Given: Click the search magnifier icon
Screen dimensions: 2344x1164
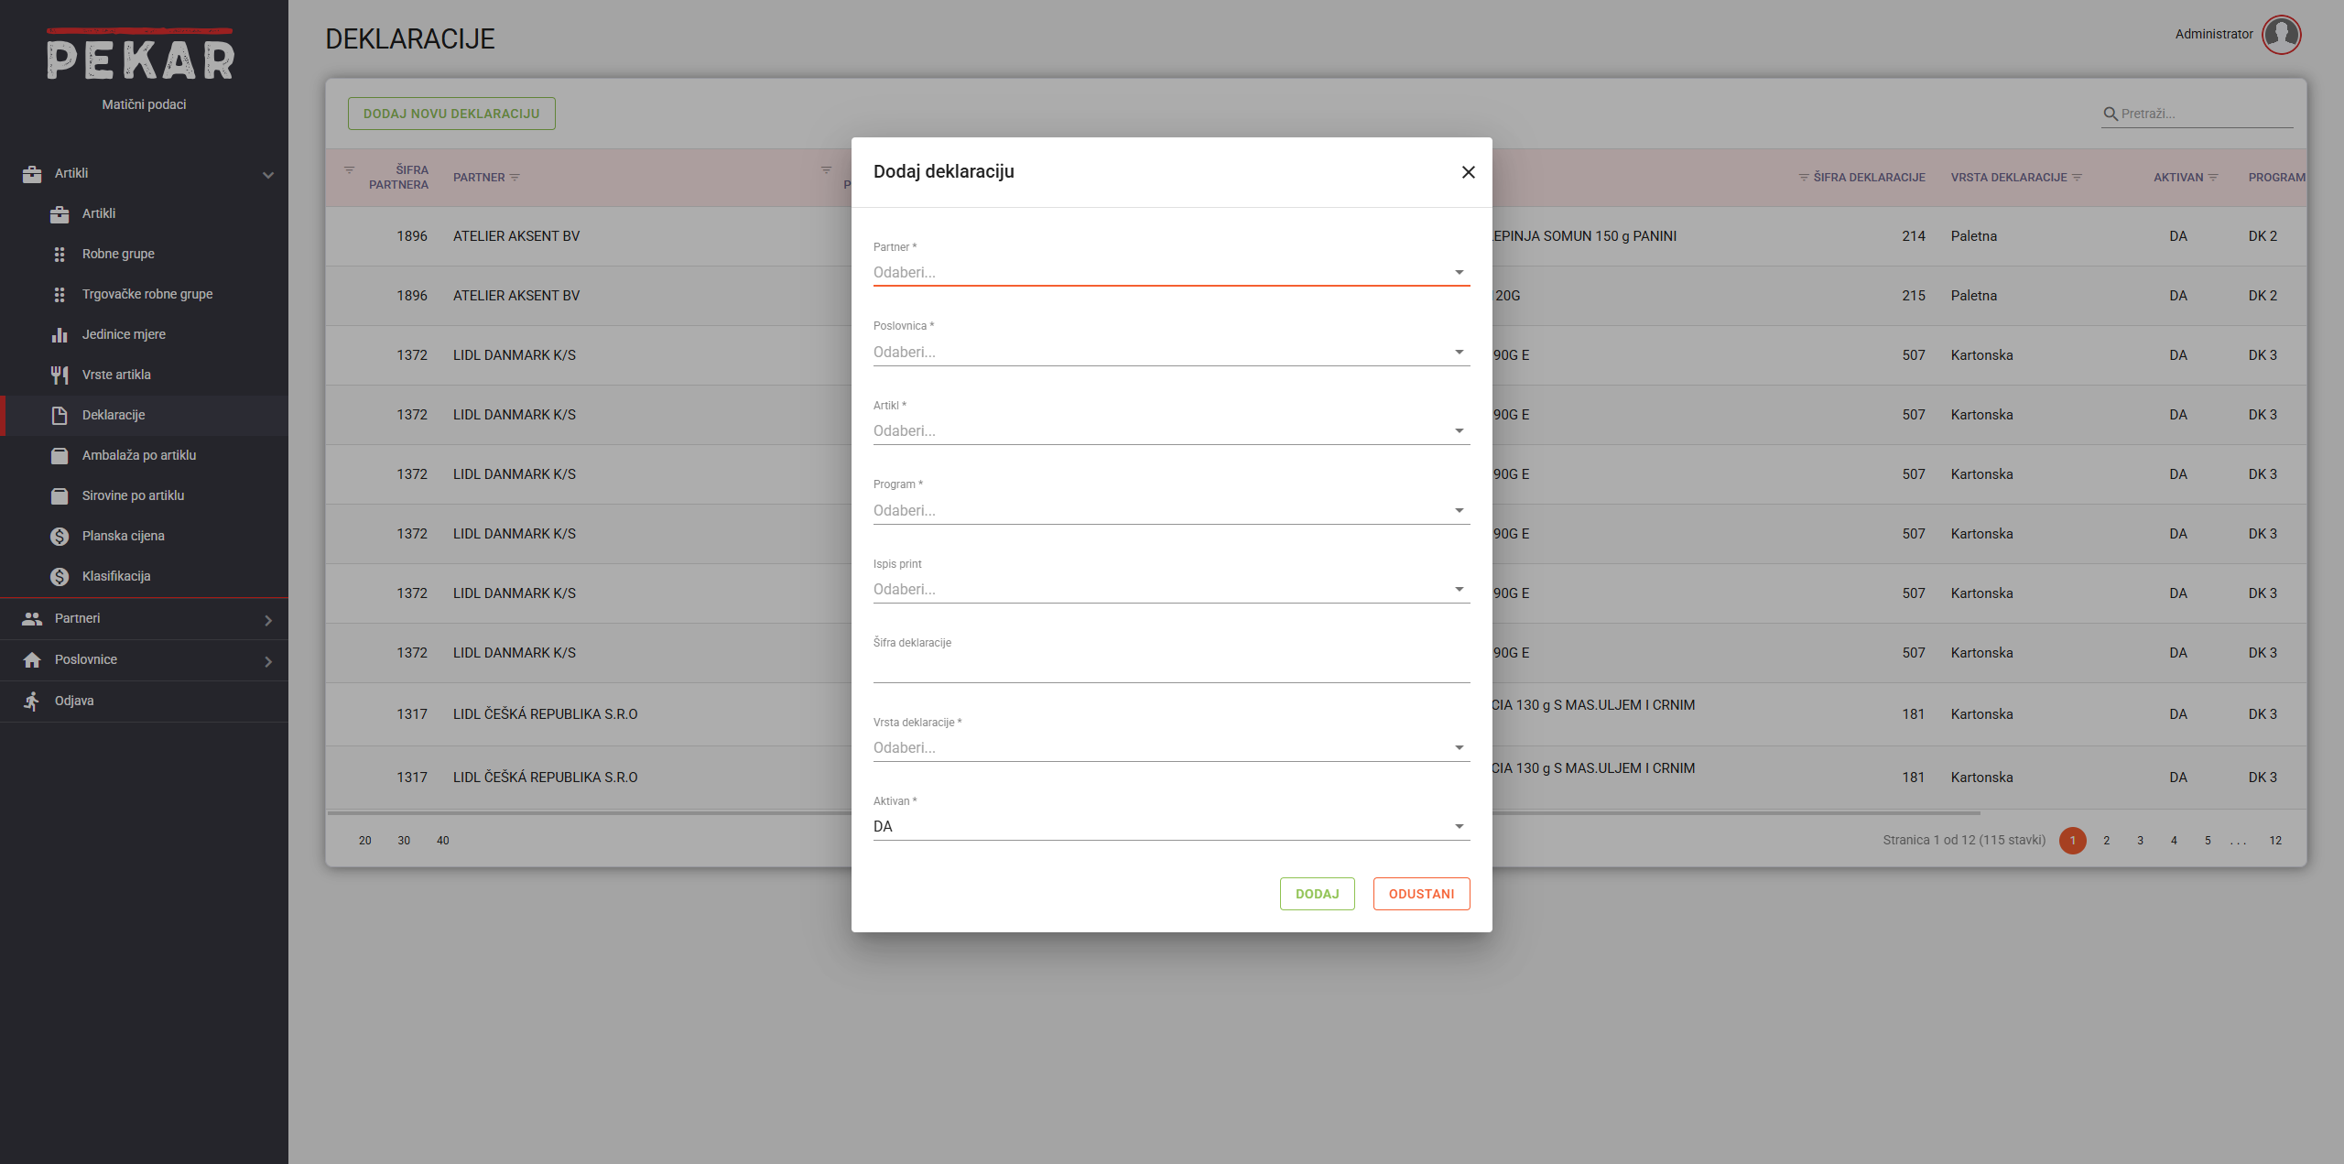Looking at the screenshot, I should 2111,114.
